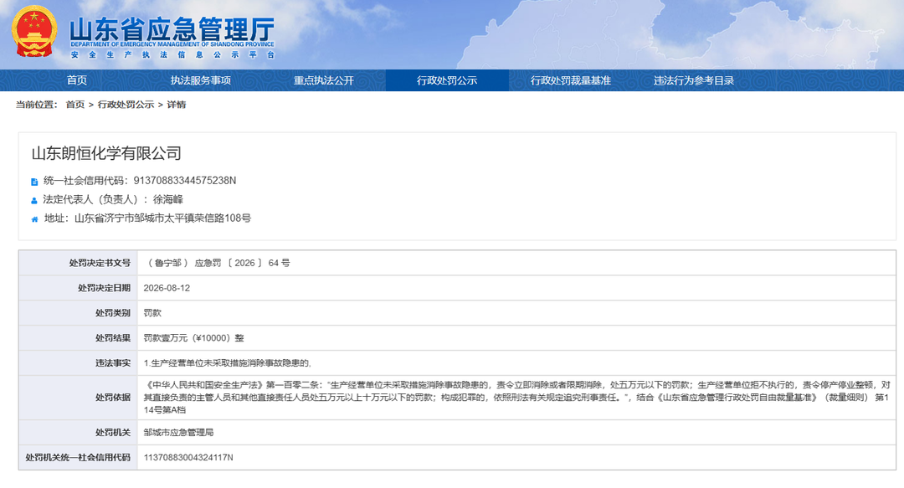Viewport: 904px width, 488px height.
Task: Click the 处罚机关统一社会信用代码 row label
Action: [x=78, y=457]
